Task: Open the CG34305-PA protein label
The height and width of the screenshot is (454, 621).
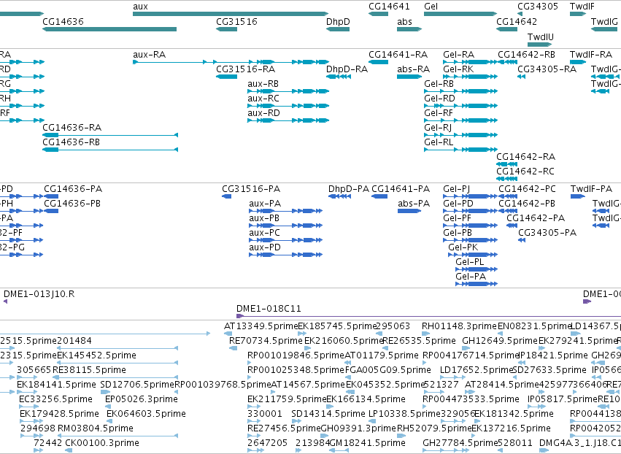Action: [547, 233]
